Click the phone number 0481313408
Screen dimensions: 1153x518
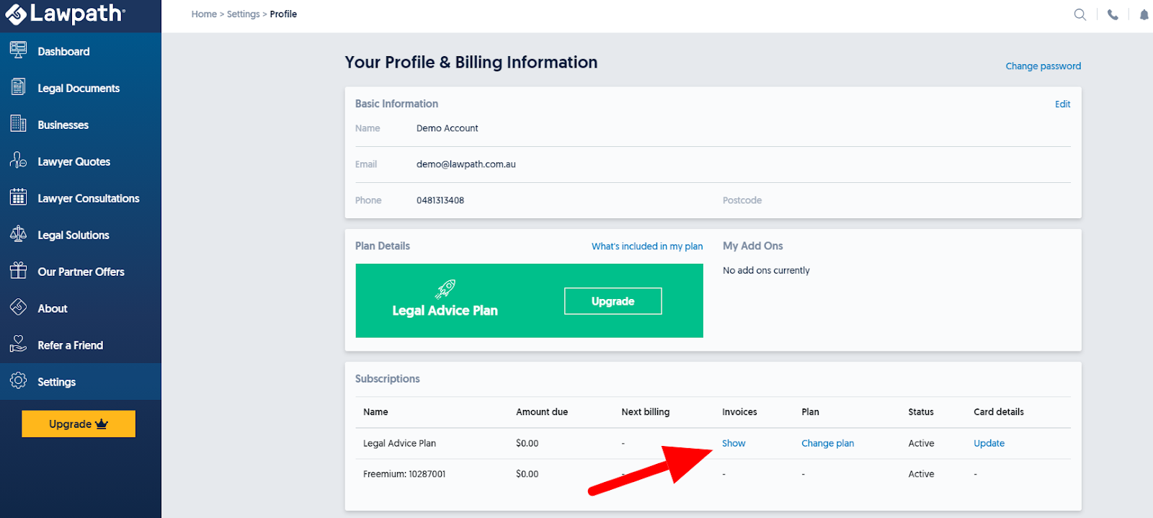[440, 200]
